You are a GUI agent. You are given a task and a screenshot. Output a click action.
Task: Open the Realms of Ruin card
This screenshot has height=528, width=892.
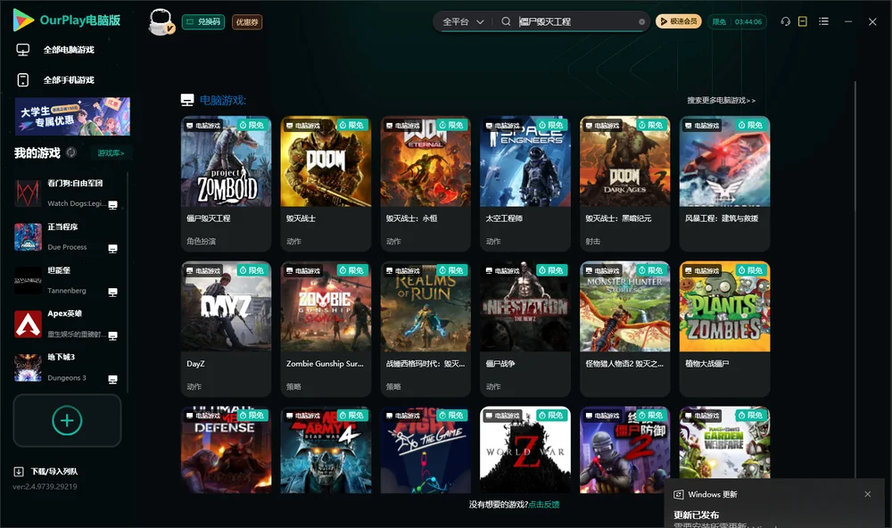pyautogui.click(x=425, y=329)
